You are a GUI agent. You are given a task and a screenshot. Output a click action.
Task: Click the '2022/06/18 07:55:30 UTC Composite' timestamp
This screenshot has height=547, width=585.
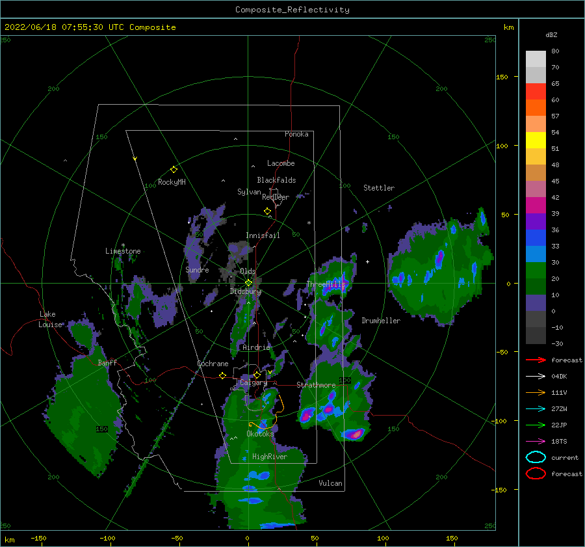click(x=90, y=27)
